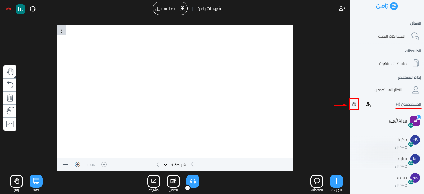Share screen with مشاركة button

(153, 181)
